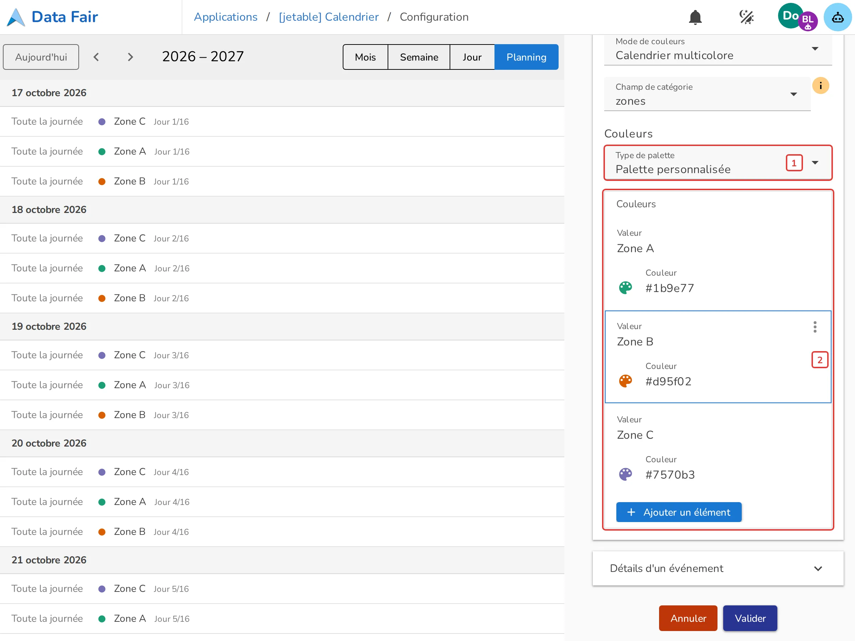Viewport: 855px width, 641px height.
Task: Switch to Semaine view
Action: click(419, 57)
